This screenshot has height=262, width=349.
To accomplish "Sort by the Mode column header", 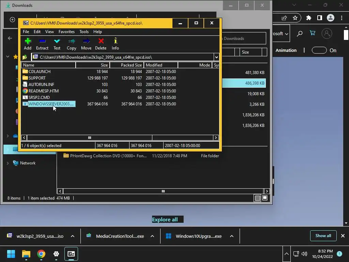I will point(195,65).
